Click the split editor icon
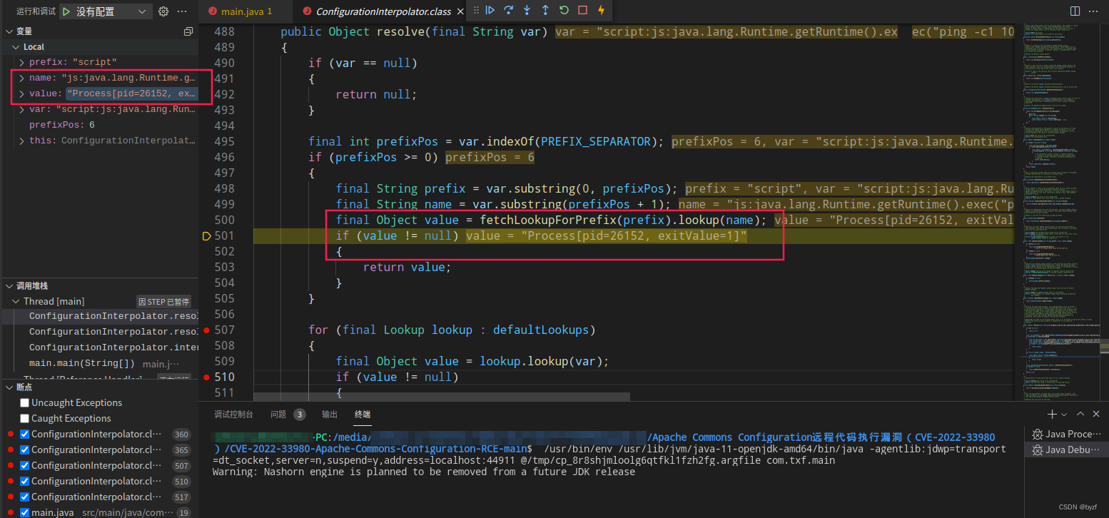The image size is (1109, 518). (1075, 11)
